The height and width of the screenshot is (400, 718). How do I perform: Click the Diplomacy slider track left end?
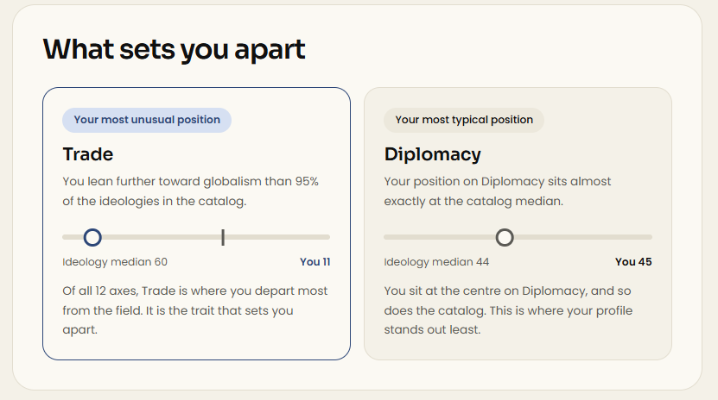click(388, 237)
